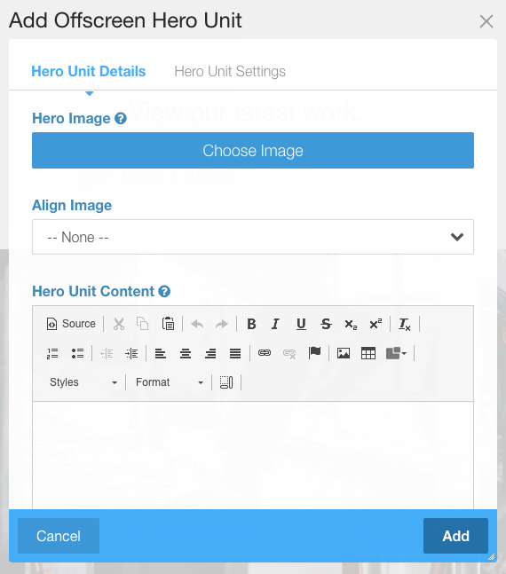Insert image into content editor
This screenshot has height=574, width=506.
click(344, 353)
